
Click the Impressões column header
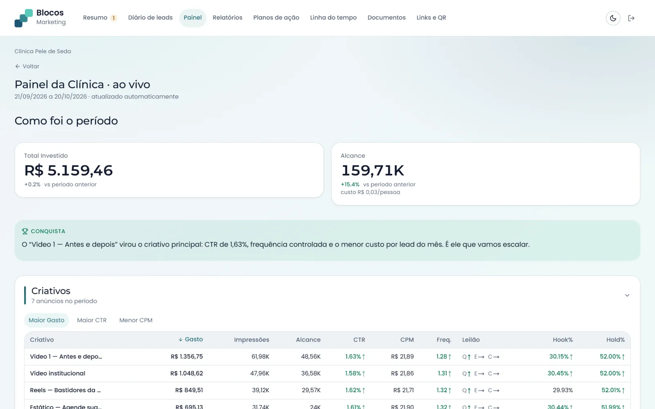(x=252, y=340)
